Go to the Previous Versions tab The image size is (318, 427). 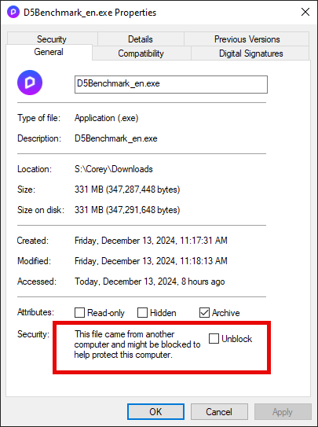247,39
